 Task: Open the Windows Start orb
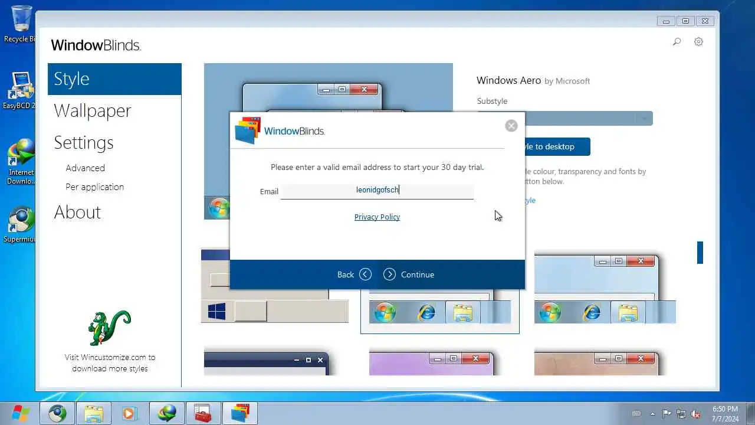(21, 413)
